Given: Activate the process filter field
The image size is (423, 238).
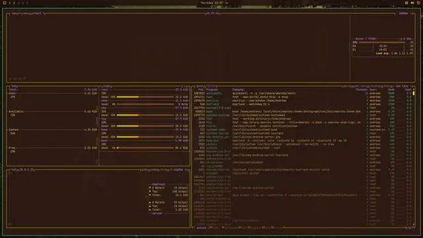Looking at the screenshot, I should pos(211,86).
